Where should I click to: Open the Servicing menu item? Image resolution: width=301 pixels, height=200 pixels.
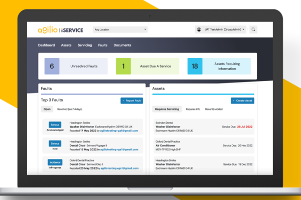pyautogui.click(x=85, y=45)
